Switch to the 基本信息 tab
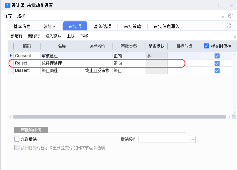 coord(22,26)
